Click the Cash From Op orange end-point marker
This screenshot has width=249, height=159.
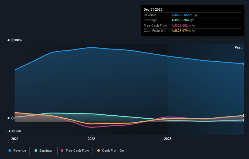click(244, 116)
